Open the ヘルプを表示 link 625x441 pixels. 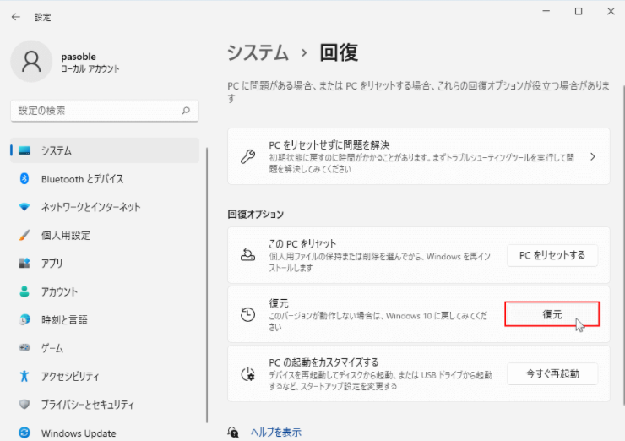point(275,433)
